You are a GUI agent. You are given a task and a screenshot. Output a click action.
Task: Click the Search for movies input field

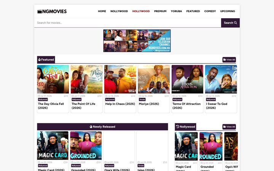click(127, 23)
